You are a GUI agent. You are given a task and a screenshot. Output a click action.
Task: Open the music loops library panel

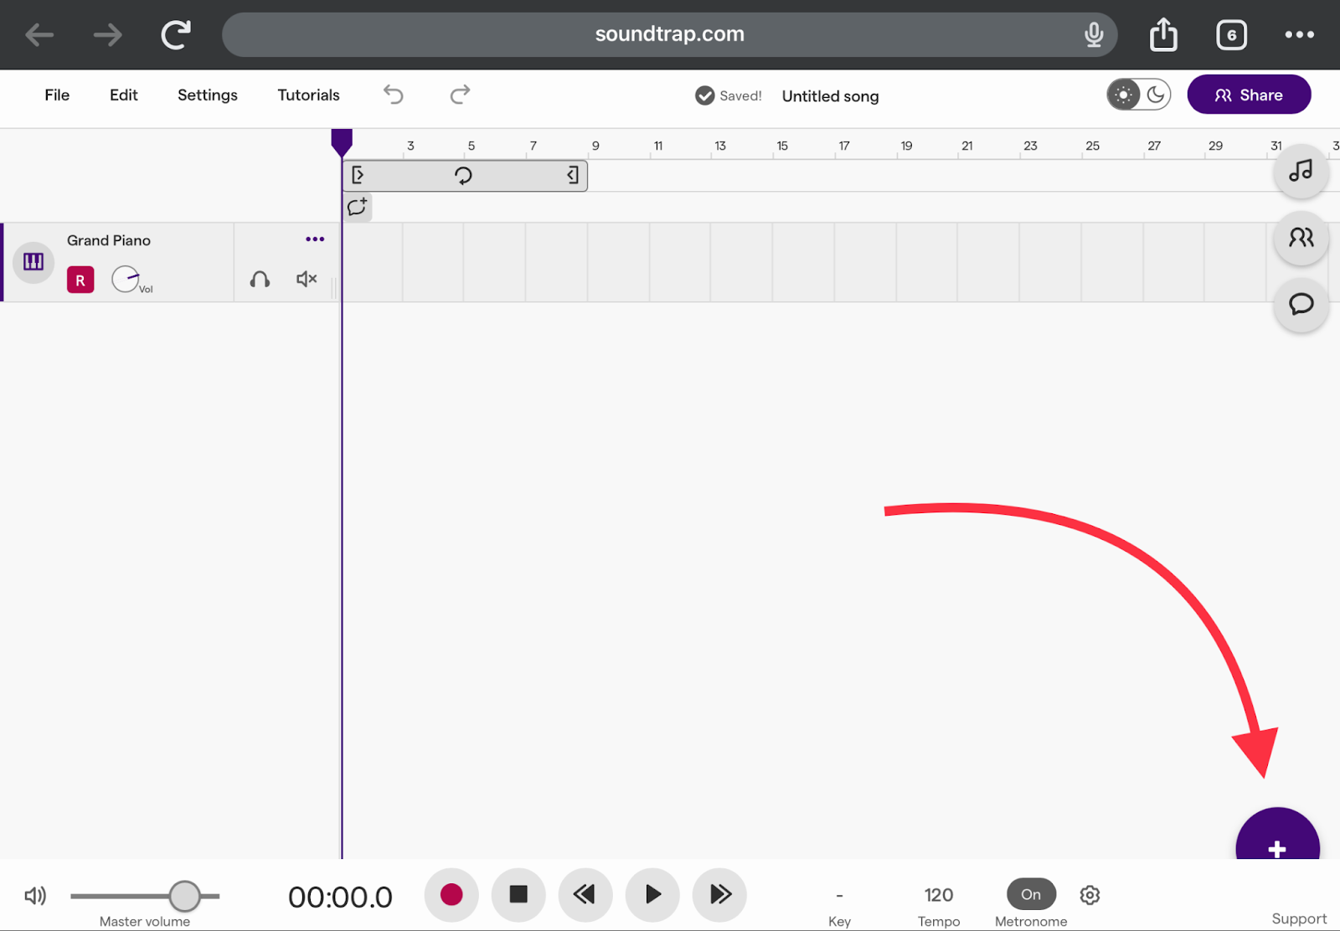1301,172
